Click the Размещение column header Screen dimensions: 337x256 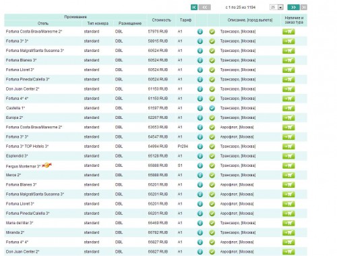coord(130,24)
